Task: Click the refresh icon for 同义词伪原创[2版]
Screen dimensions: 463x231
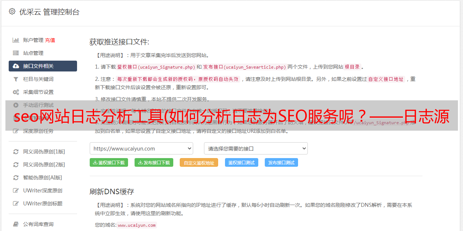Action: pos(16,165)
